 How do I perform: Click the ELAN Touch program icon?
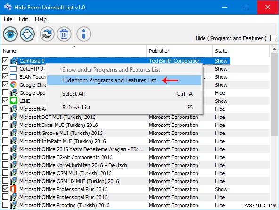[14, 76]
